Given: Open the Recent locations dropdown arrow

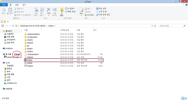Looking at the screenshot, I should [x=10, y=26].
